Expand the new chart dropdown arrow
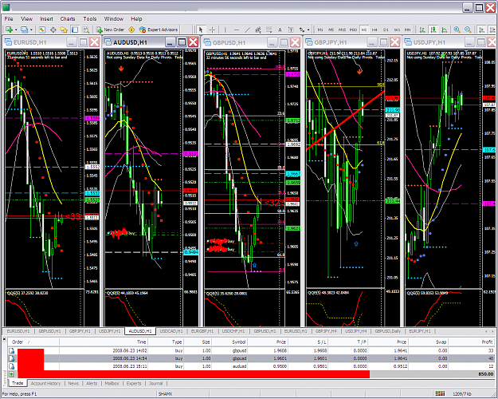The height and width of the screenshot is (399, 498). tap(16, 30)
